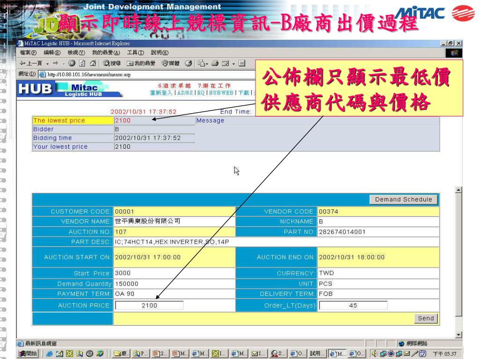The width and height of the screenshot is (479, 359).
Task: Click the Order_LT(Days) input field
Action: tap(353, 305)
